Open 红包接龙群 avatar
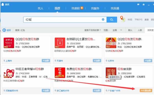Viewport: 154px width, 95px height. pyautogui.click(x=111, y=73)
